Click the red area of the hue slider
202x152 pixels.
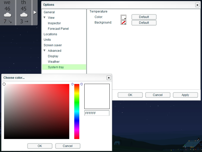coord(77,86)
